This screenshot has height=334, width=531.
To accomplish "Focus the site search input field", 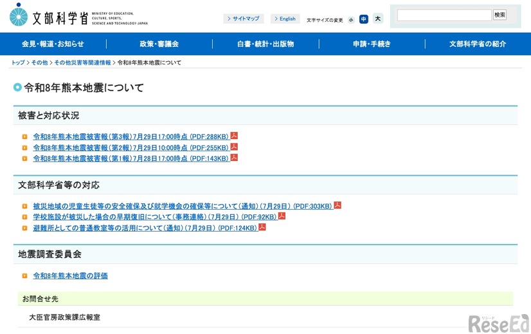I will (x=444, y=15).
